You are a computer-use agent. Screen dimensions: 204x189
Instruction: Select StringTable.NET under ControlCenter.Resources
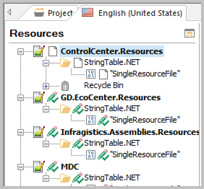click(112, 62)
